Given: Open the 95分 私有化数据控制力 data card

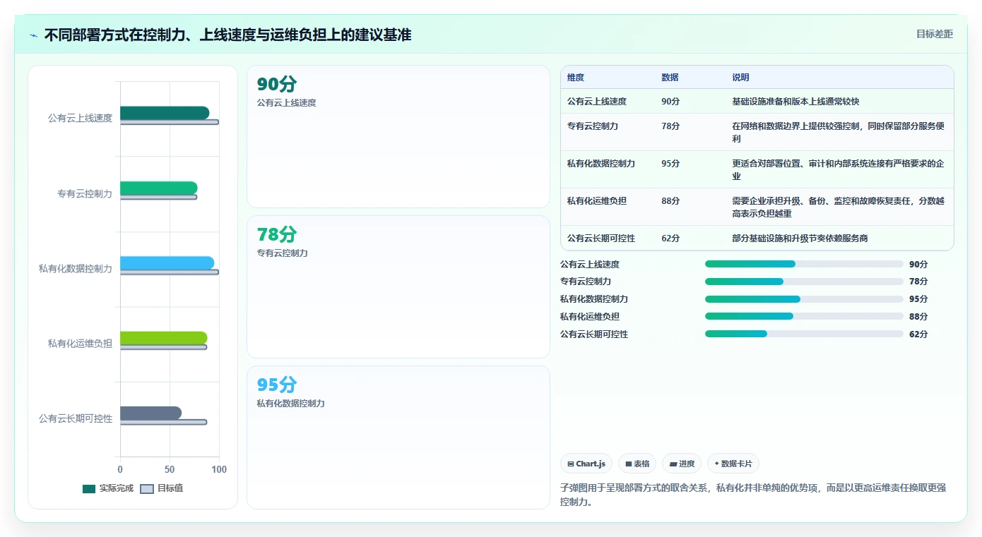Looking at the screenshot, I should pyautogui.click(x=398, y=437).
